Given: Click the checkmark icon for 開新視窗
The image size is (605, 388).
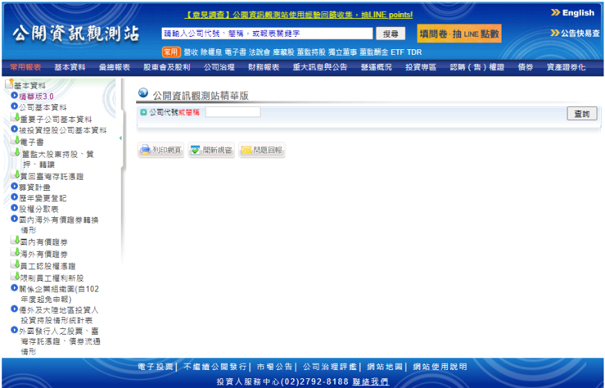Looking at the screenshot, I should [195, 150].
